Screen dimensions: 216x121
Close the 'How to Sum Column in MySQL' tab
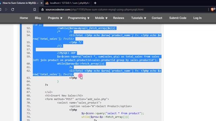coord(42,3)
